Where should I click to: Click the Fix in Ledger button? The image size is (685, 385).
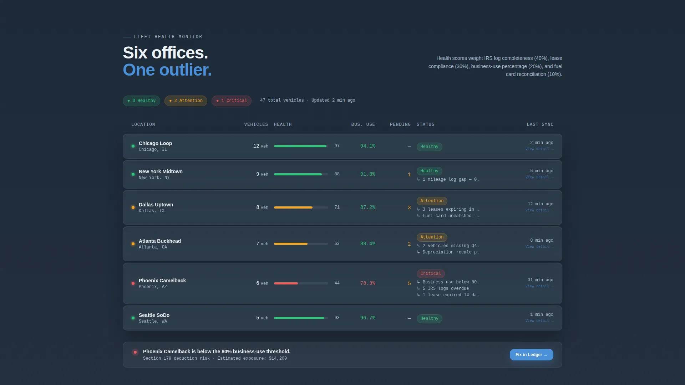pos(531,355)
